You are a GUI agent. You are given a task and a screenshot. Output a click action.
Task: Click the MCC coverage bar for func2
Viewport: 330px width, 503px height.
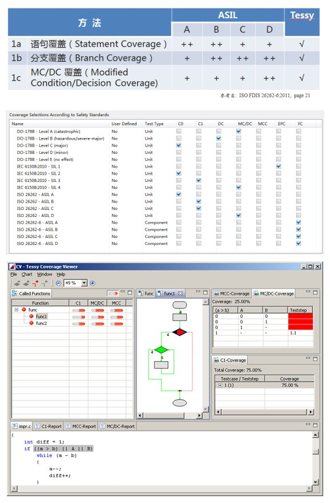[x=116, y=324]
